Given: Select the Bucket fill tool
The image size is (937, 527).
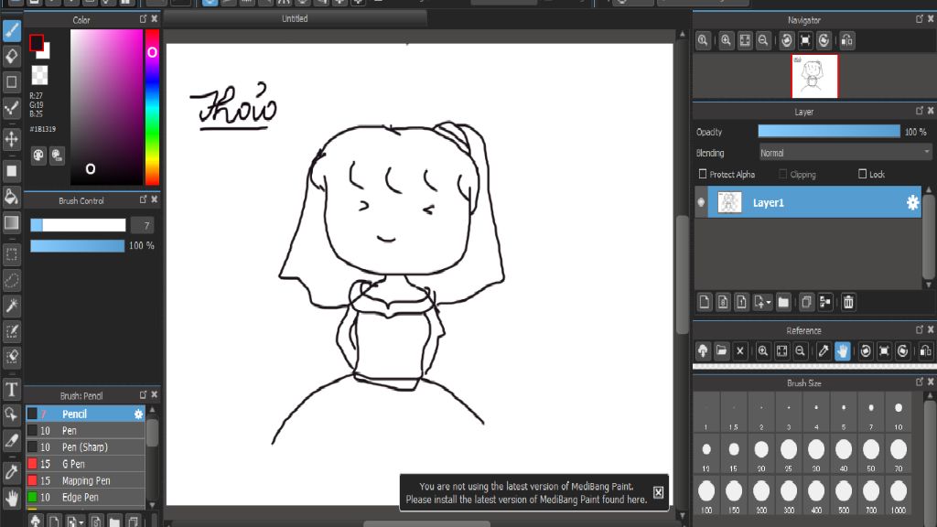Looking at the screenshot, I should 11,197.
